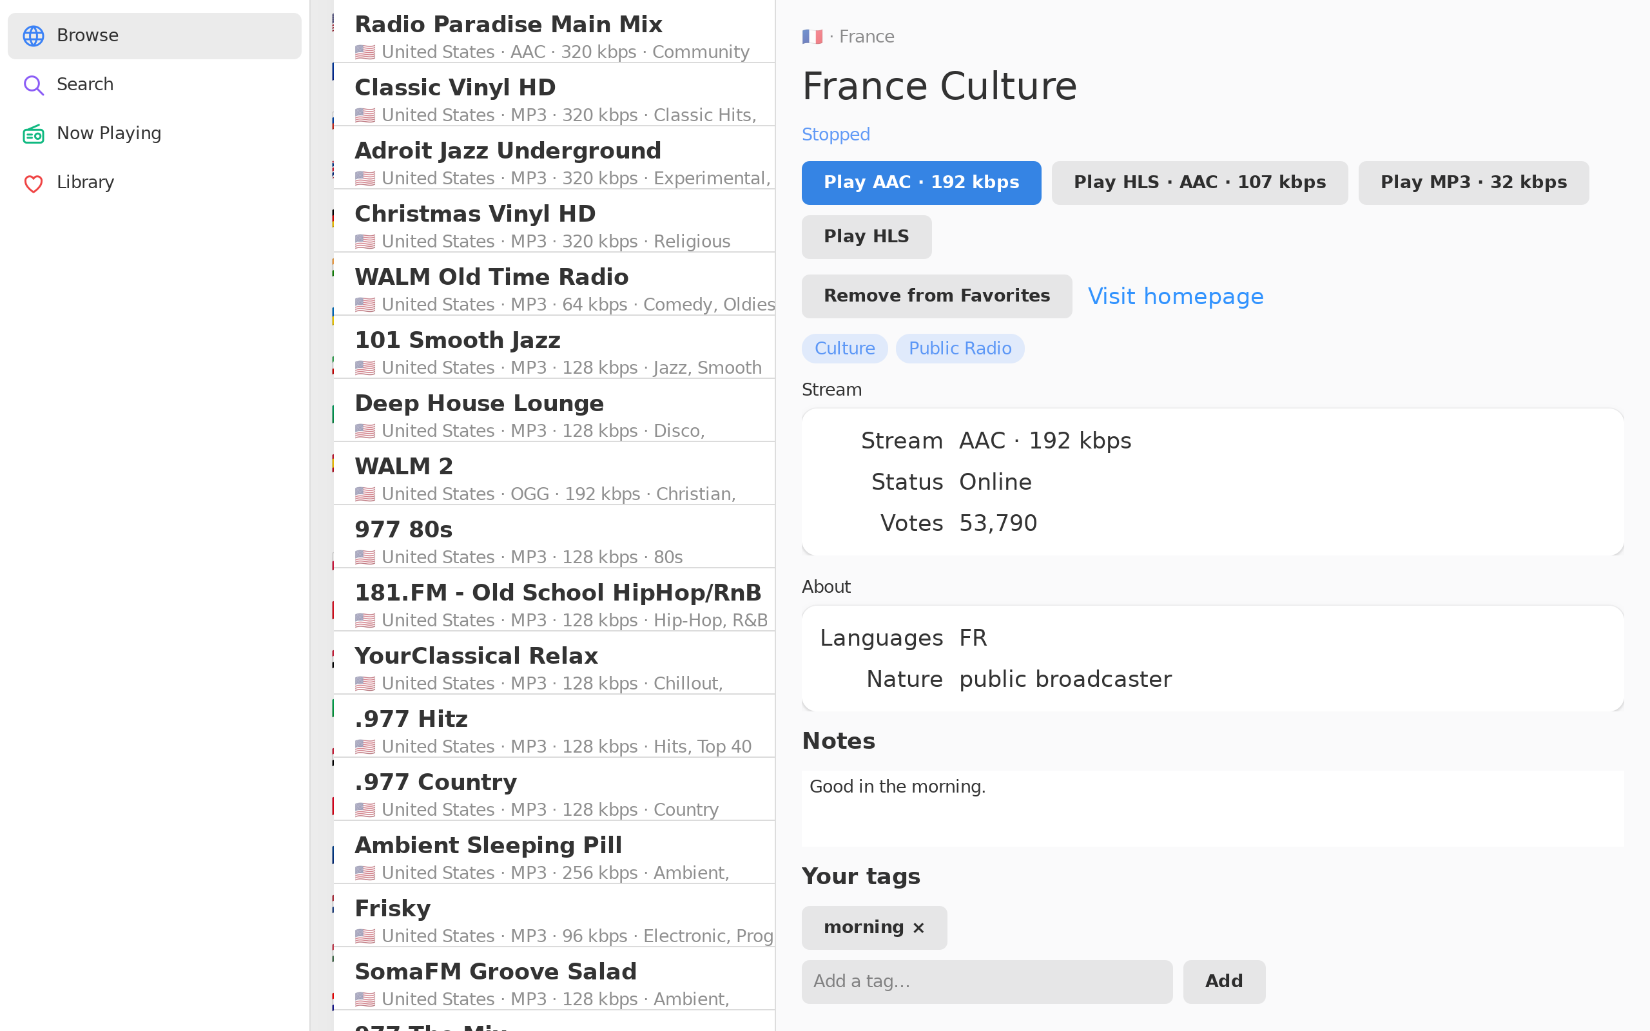
Task: Open the Visit homepage link
Action: pyautogui.click(x=1176, y=296)
